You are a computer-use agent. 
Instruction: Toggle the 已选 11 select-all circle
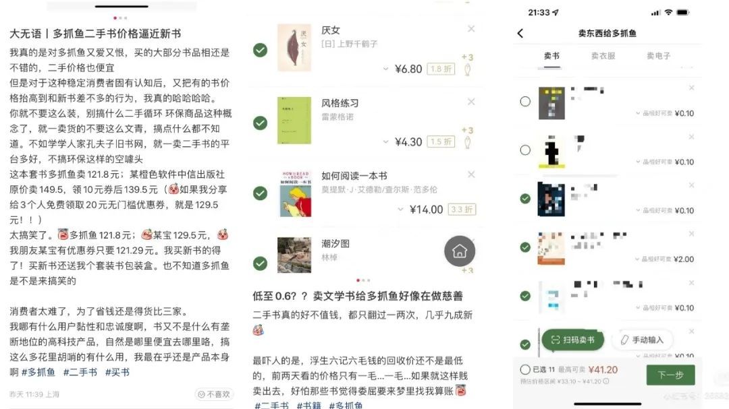point(525,369)
